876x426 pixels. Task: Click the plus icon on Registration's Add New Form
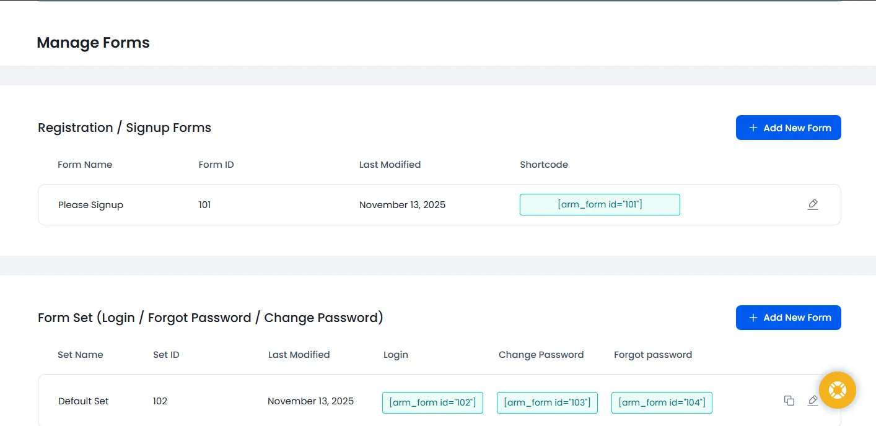click(753, 128)
